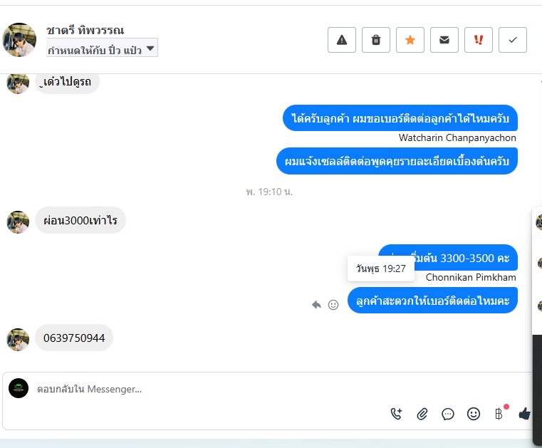Attach a file with paperclip icon
This screenshot has width=542, height=448.
(422, 414)
